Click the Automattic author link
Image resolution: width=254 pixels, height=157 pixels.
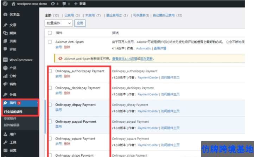click(x=144, y=48)
